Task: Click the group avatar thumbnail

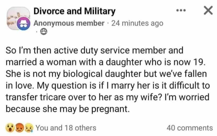Action: point(18,18)
